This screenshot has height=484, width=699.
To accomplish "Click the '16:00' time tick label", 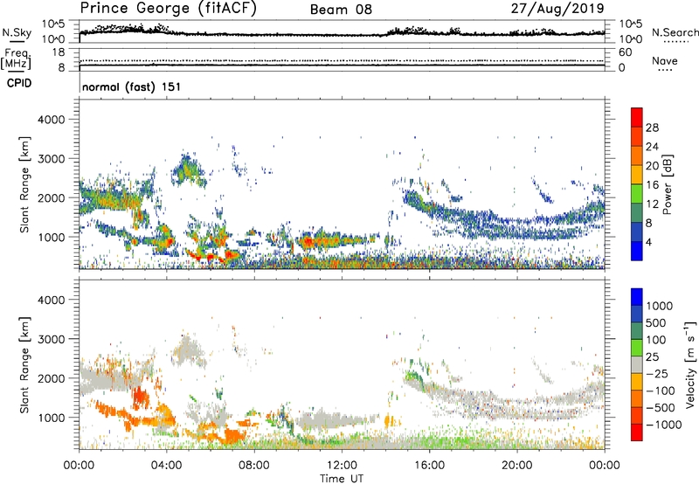I will tap(429, 466).
